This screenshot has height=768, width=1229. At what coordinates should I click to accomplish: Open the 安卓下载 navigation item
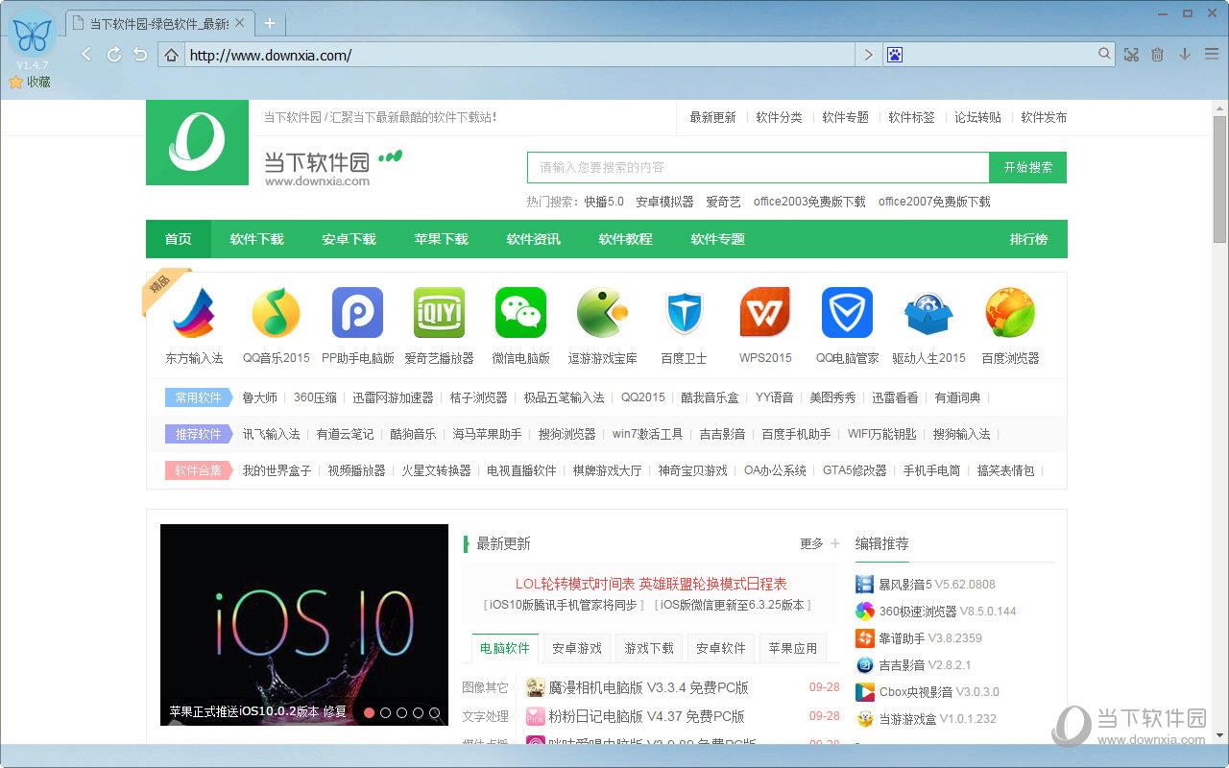[349, 239]
